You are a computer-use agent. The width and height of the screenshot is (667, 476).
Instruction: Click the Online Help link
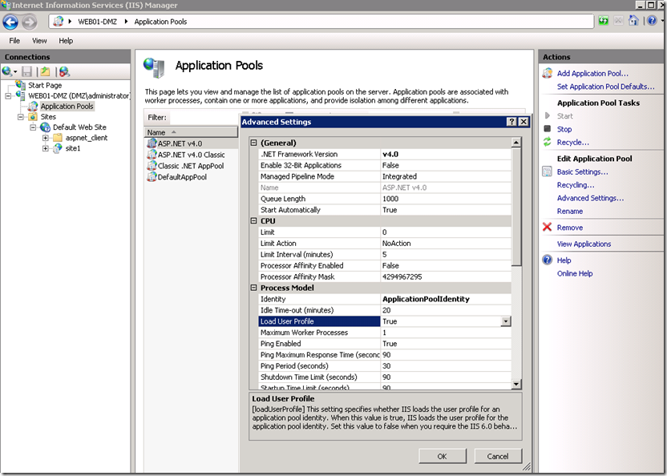(575, 273)
